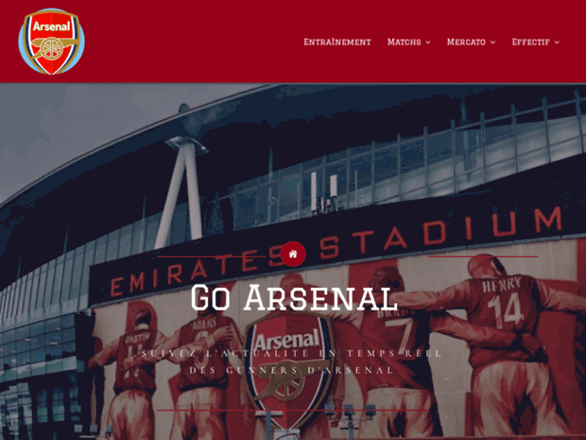The height and width of the screenshot is (440, 586).
Task: Click the Emirates Stadium sign in image
Action: [336, 250]
